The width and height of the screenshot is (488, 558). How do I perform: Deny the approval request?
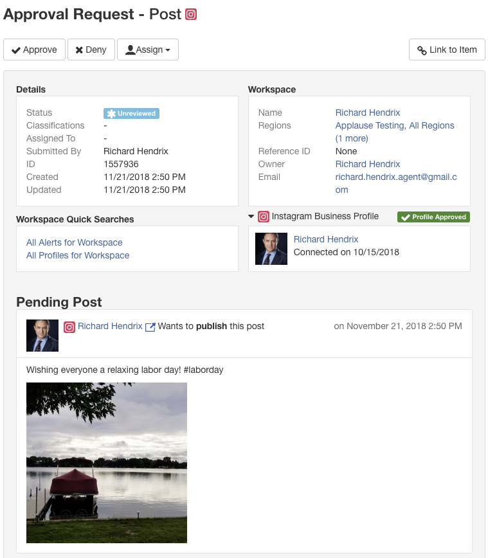(x=91, y=50)
